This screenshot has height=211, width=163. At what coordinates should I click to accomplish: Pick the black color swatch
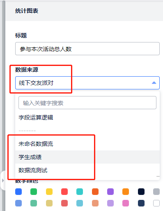pyautogui.click(x=141, y=192)
